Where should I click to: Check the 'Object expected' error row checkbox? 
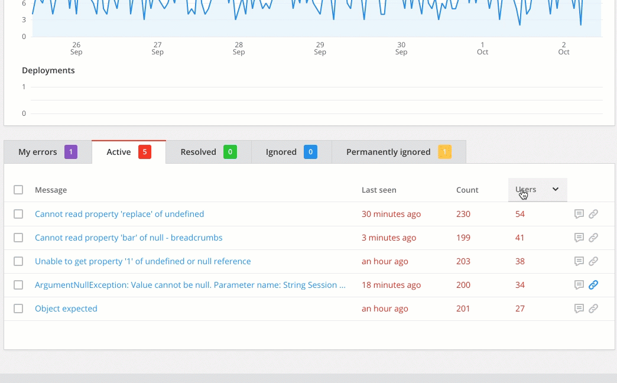(x=18, y=309)
